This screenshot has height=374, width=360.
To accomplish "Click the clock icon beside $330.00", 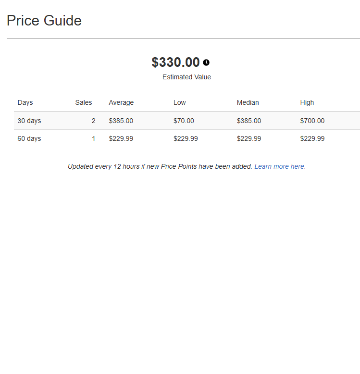I will [x=206, y=62].
